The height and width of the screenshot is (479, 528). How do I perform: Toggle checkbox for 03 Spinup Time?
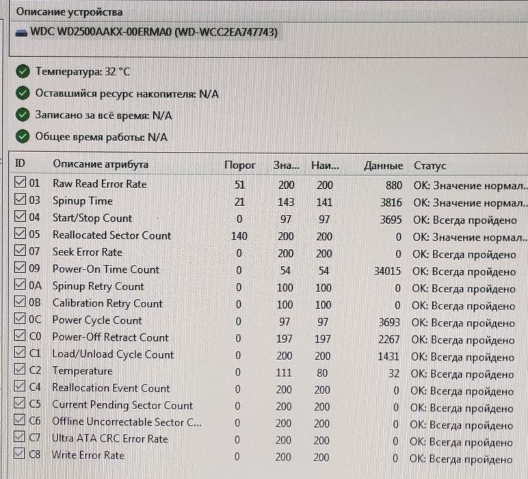21,199
